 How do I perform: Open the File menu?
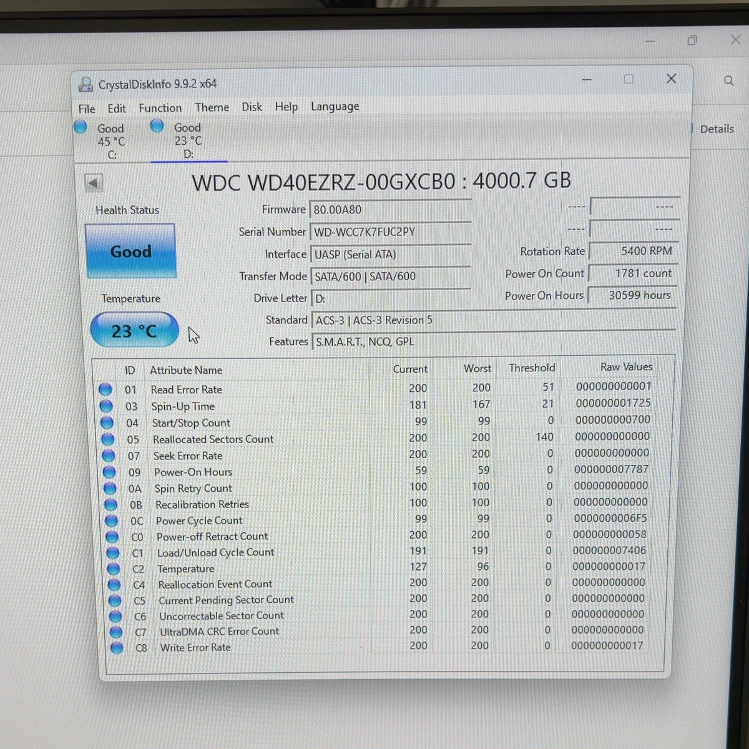87,109
